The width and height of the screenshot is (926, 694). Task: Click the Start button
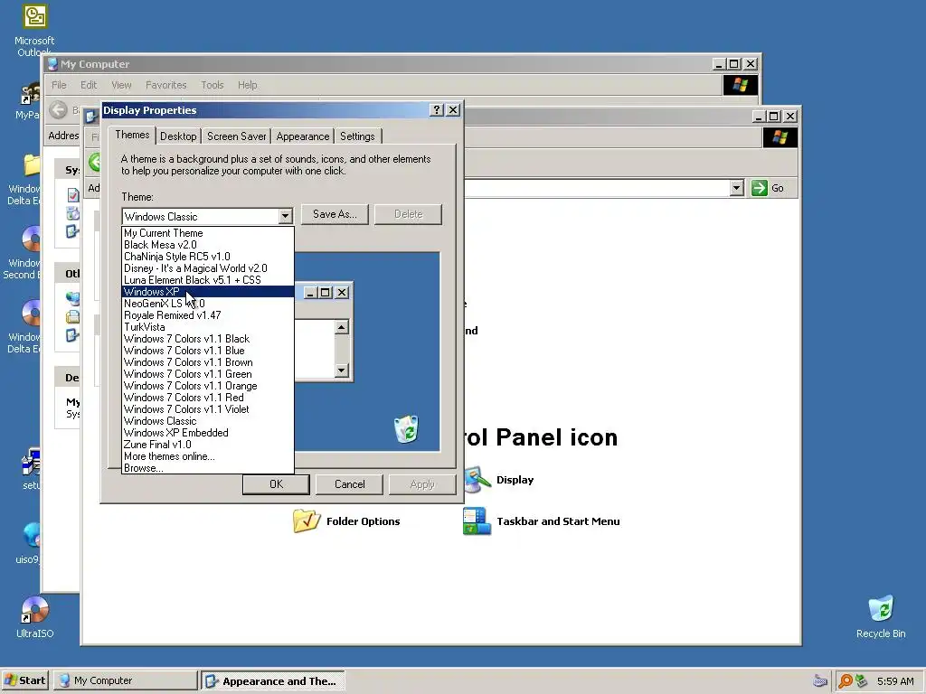coord(25,680)
